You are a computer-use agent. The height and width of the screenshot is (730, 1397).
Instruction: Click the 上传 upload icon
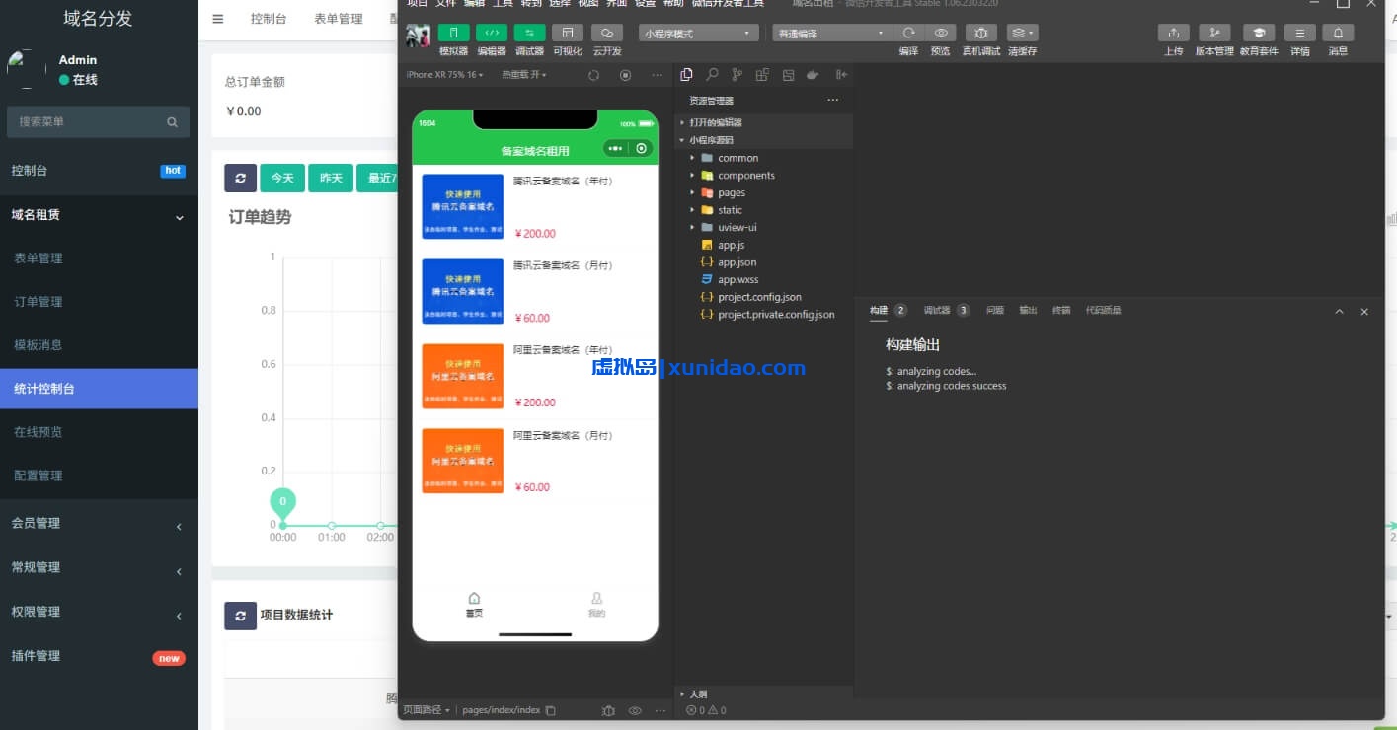pyautogui.click(x=1173, y=33)
